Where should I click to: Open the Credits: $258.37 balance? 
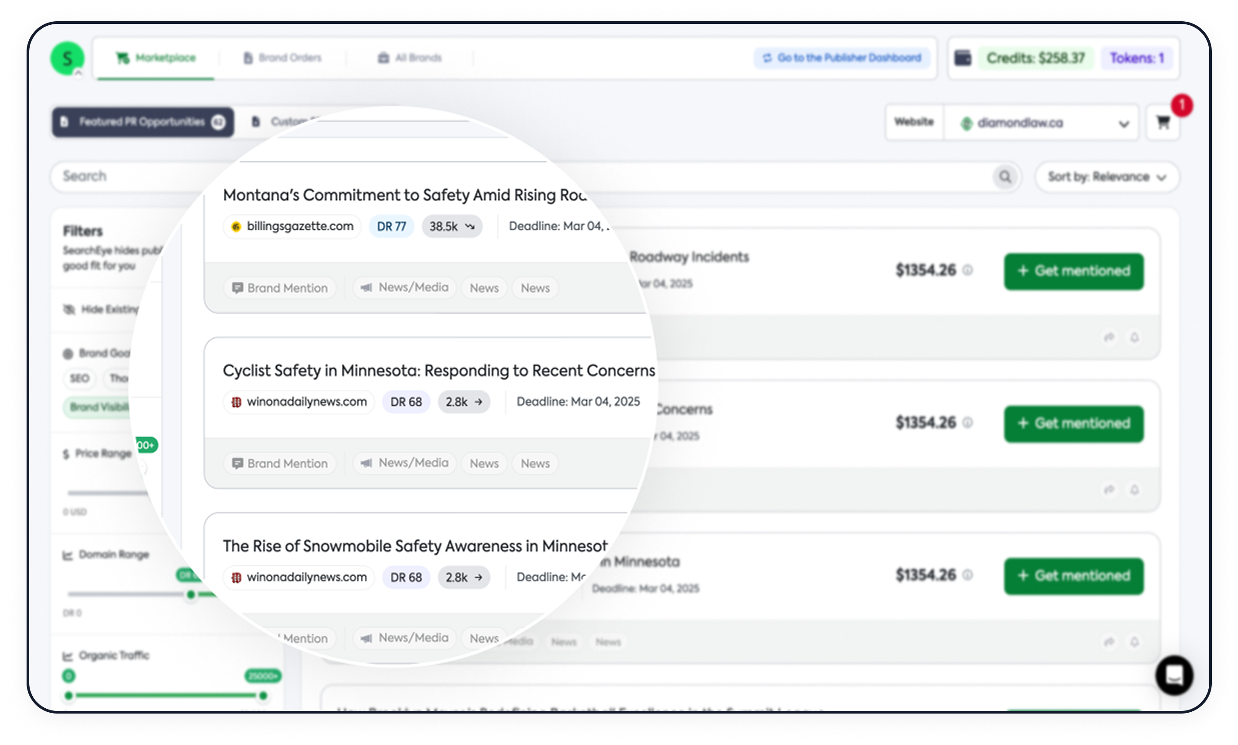[1036, 58]
